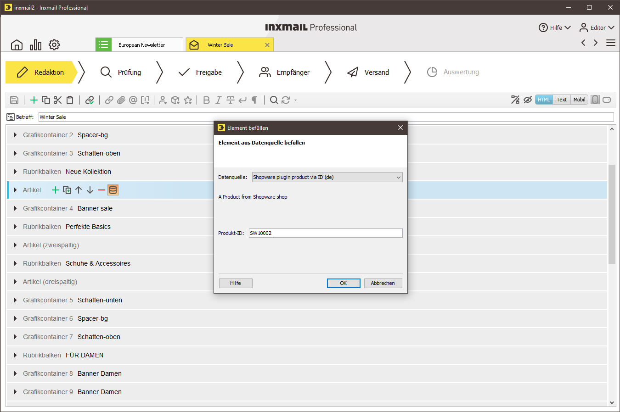620x412 pixels.
Task: Expand Rubrikbalken Perfekte Basics row
Action: 15,227
